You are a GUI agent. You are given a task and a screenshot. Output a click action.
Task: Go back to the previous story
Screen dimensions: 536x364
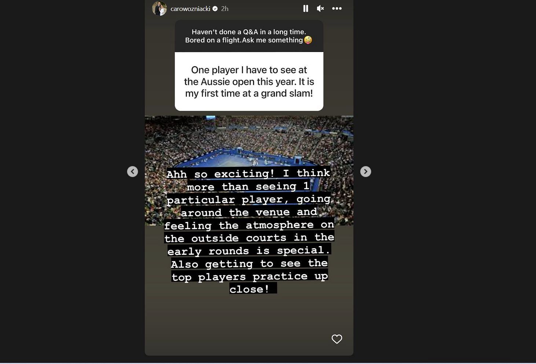[132, 171]
